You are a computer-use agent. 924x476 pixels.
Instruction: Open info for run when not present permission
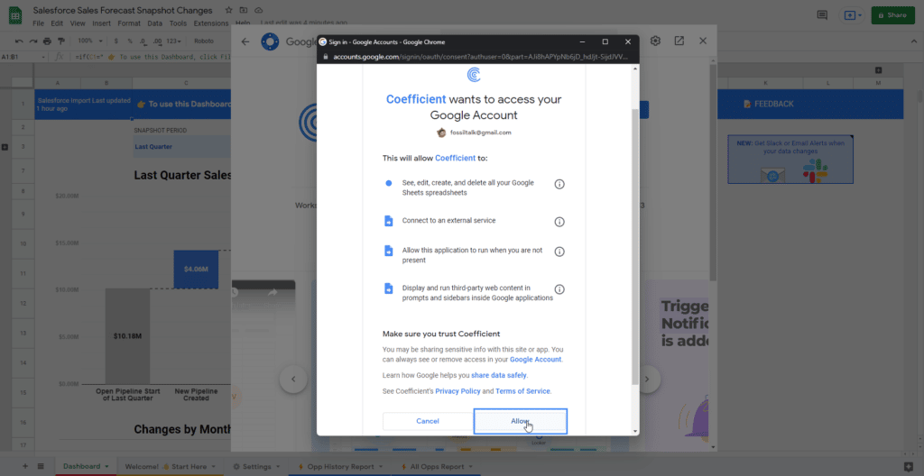(x=559, y=252)
